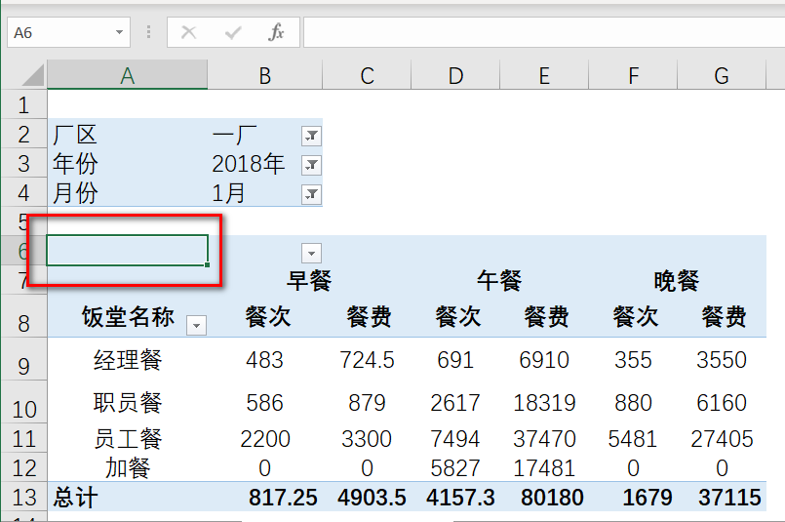
Task: Click the Cancel X icon in formula bar
Action: (189, 32)
